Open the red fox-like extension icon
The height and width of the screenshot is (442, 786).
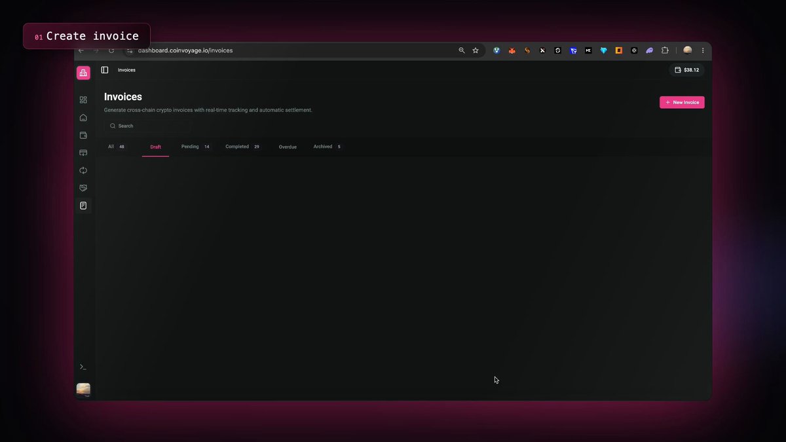(x=512, y=50)
